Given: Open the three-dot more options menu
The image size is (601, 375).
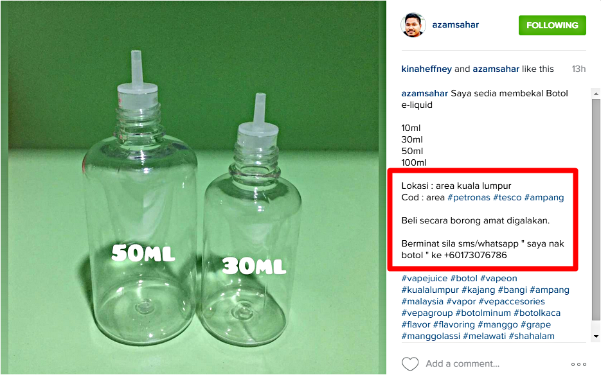Looking at the screenshot, I should point(579,364).
